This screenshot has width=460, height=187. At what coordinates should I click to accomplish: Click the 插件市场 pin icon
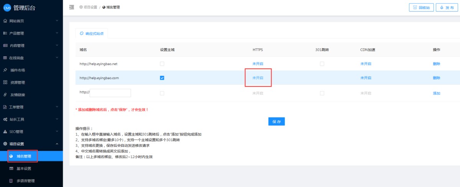click(5, 70)
